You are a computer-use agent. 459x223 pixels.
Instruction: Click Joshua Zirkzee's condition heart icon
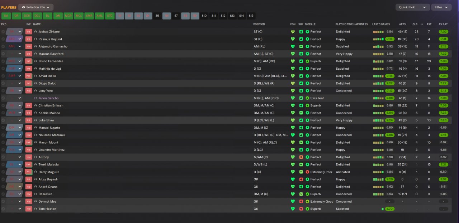point(293,31)
